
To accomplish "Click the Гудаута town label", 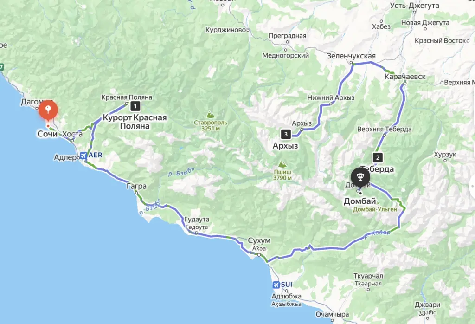I will coord(197,219).
